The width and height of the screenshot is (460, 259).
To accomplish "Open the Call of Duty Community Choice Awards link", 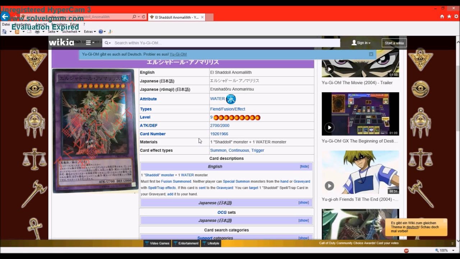I will click(359, 243).
